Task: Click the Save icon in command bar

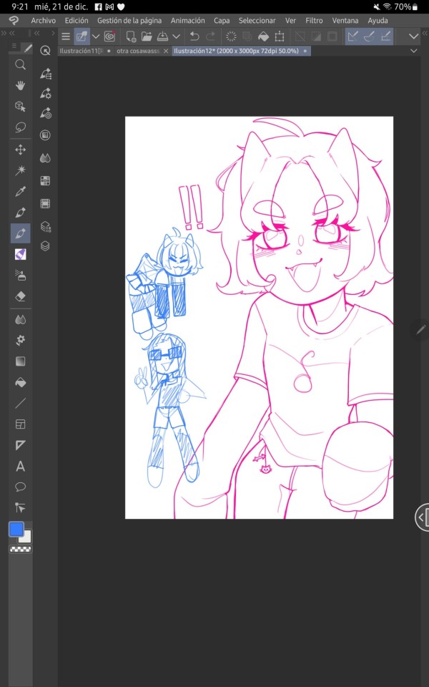Action: click(162, 36)
